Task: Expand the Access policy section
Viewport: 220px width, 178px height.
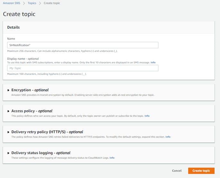Action: (9, 111)
